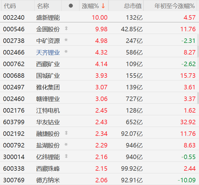This screenshot has height=185, width=199.
Task: Click the 42.85亿 market cap cell
Action: click(x=132, y=29)
